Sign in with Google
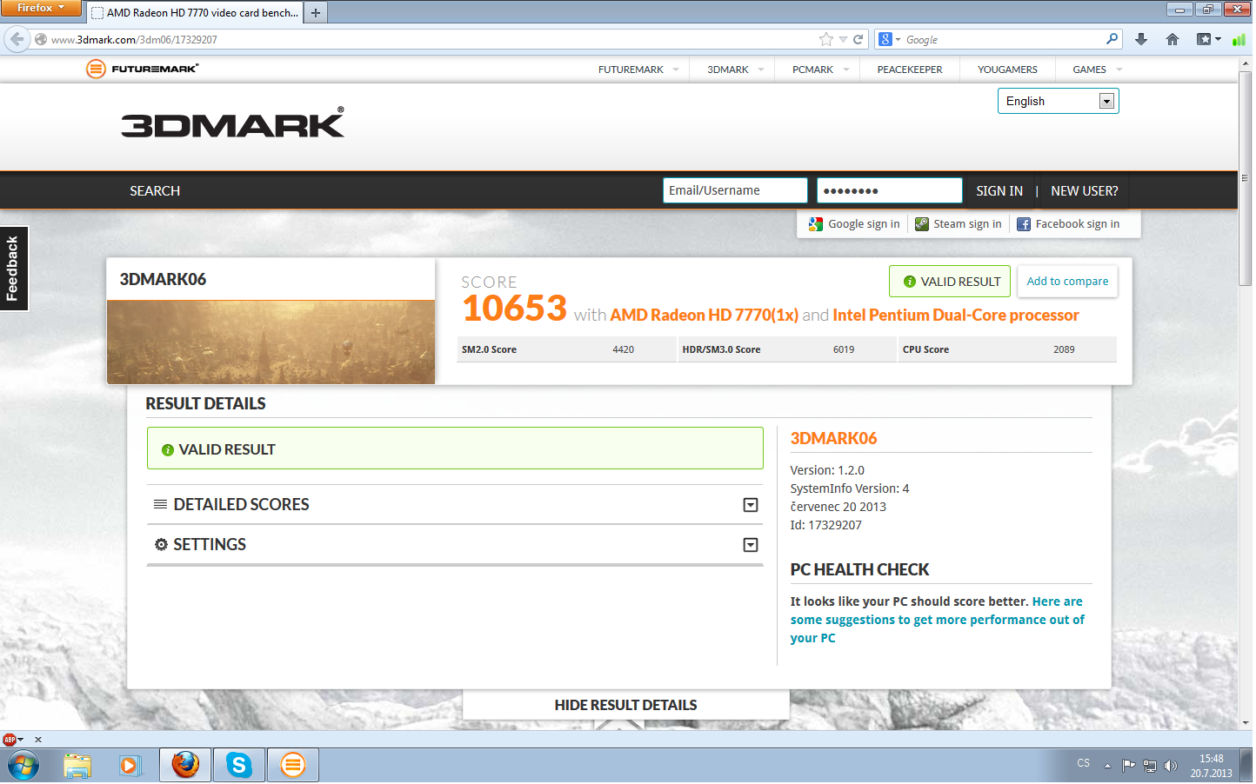The height and width of the screenshot is (784, 1256). (854, 224)
